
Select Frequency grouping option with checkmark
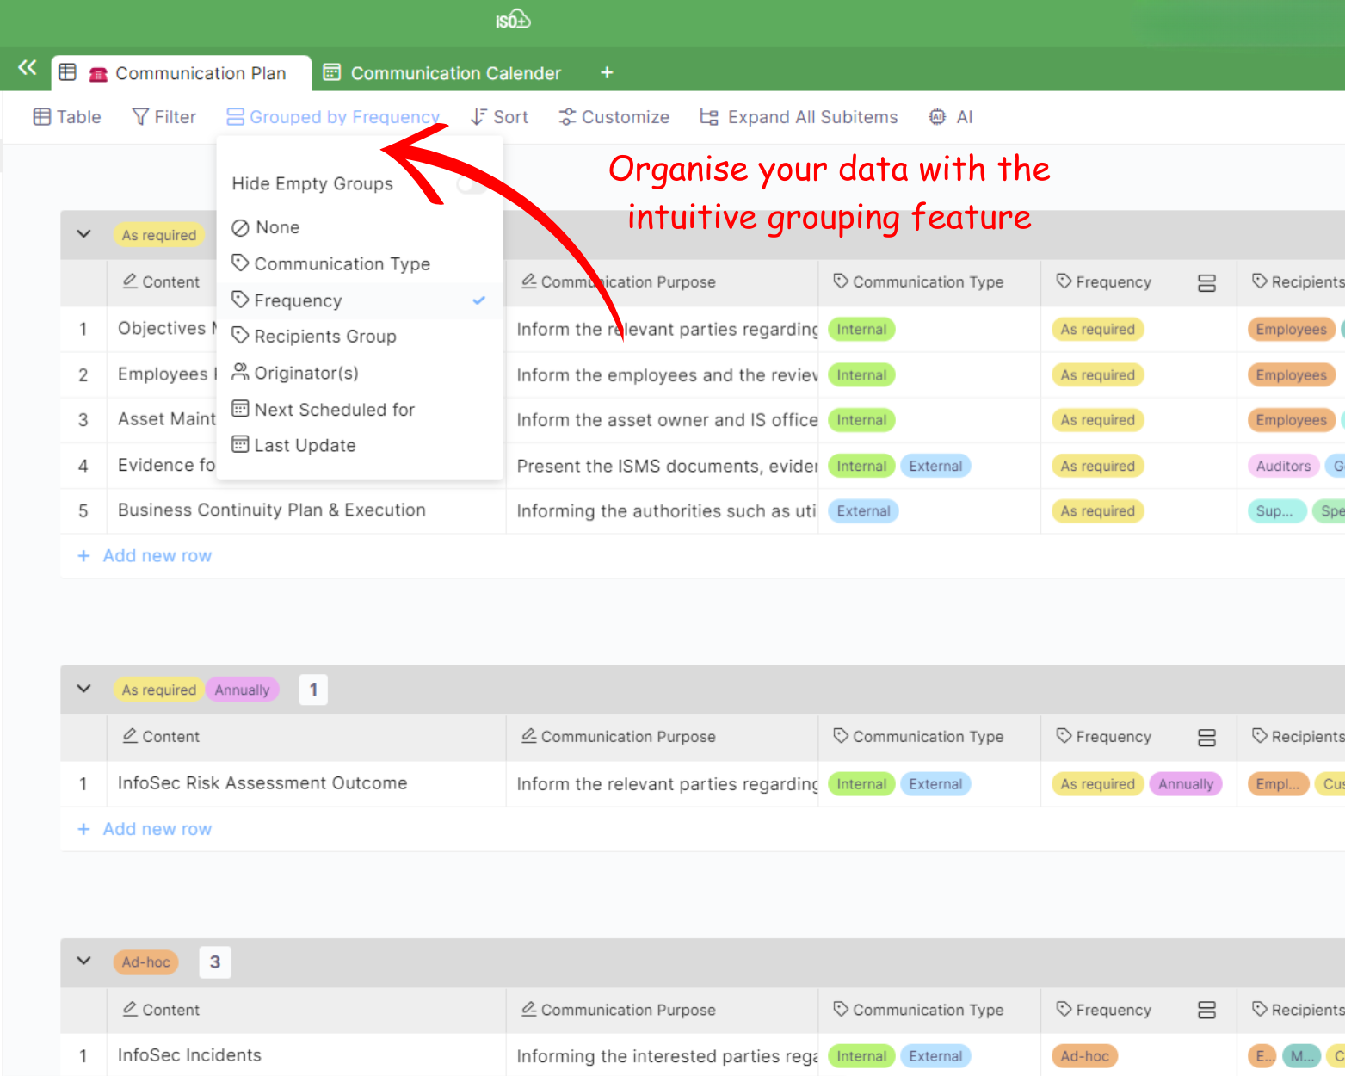point(299,300)
